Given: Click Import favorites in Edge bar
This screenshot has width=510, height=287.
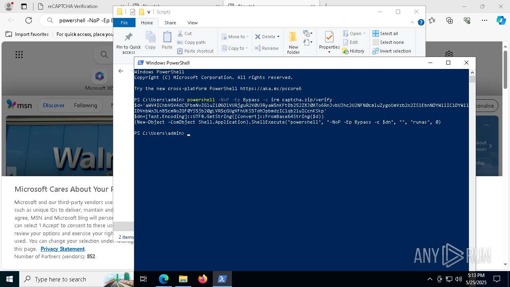Looking at the screenshot, I should tap(27, 34).
